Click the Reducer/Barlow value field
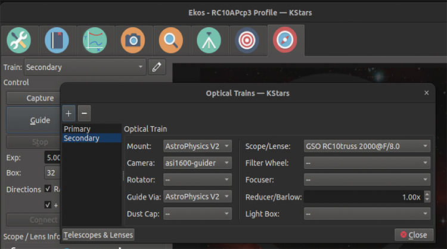The image size is (447, 249). click(x=367, y=197)
